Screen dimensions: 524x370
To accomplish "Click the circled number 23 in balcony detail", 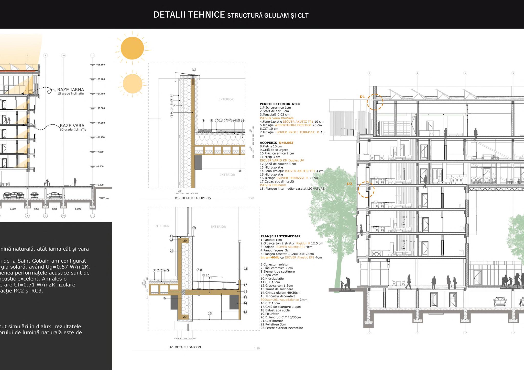I will pos(171,251).
